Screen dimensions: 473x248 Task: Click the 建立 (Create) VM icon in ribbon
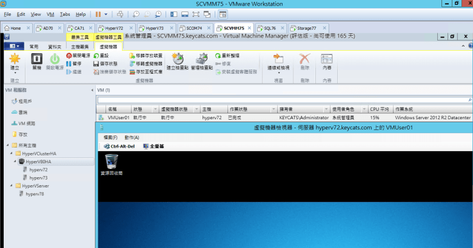[15, 62]
